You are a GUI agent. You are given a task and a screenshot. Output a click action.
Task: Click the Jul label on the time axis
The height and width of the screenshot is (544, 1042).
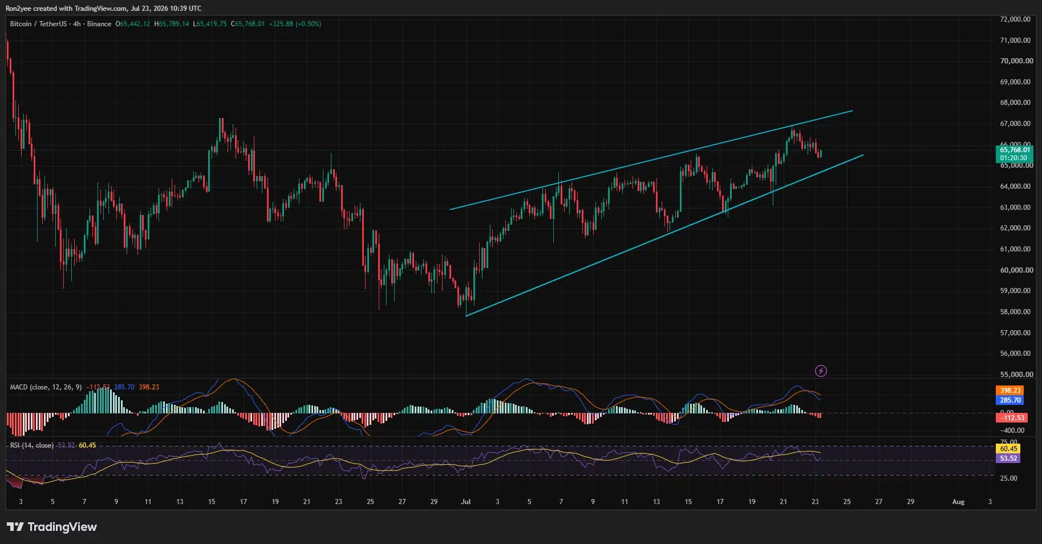pos(466,502)
